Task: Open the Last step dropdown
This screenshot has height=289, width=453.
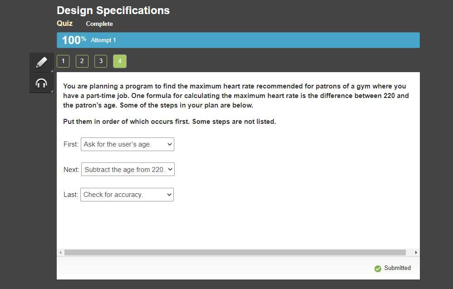Action: tap(127, 195)
